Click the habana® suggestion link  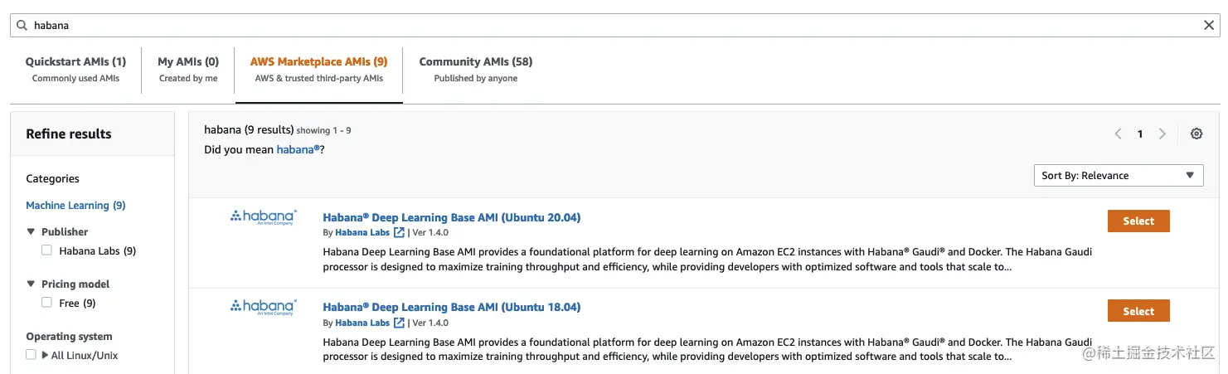coord(298,150)
